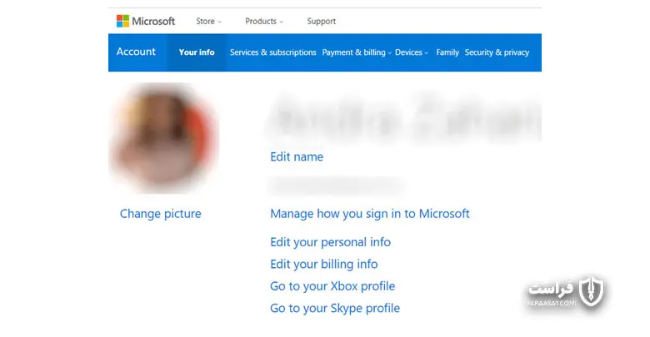The height and width of the screenshot is (337, 650).
Task: Click the Microsoft logo
Action: coord(146,21)
